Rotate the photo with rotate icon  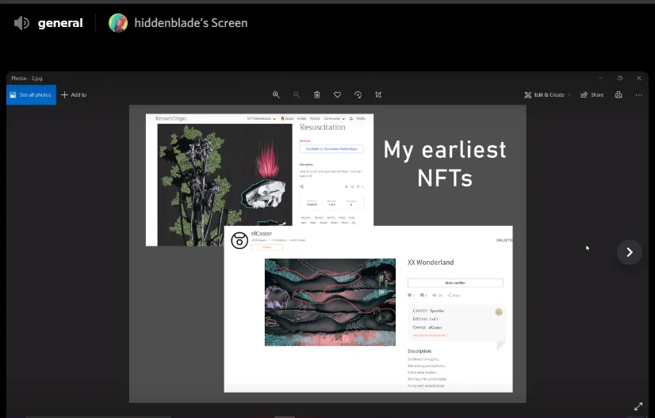pyautogui.click(x=358, y=95)
